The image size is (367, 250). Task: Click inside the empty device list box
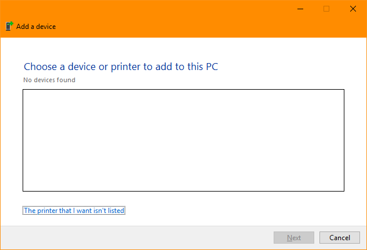(183, 140)
